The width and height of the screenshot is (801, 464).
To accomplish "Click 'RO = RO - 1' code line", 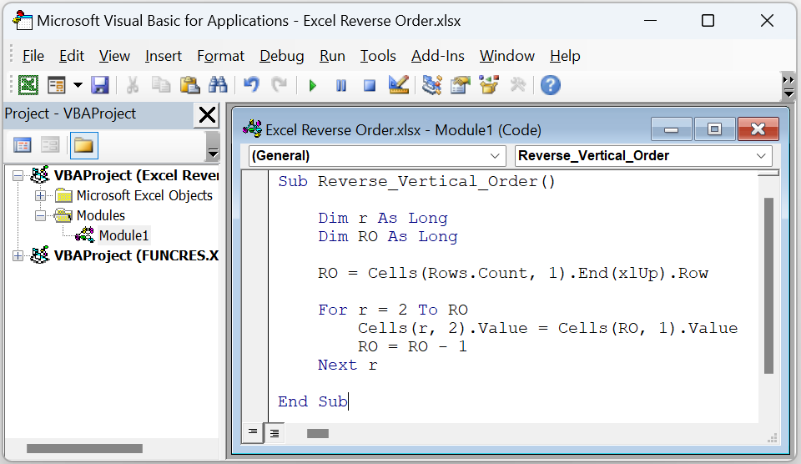I will point(412,346).
